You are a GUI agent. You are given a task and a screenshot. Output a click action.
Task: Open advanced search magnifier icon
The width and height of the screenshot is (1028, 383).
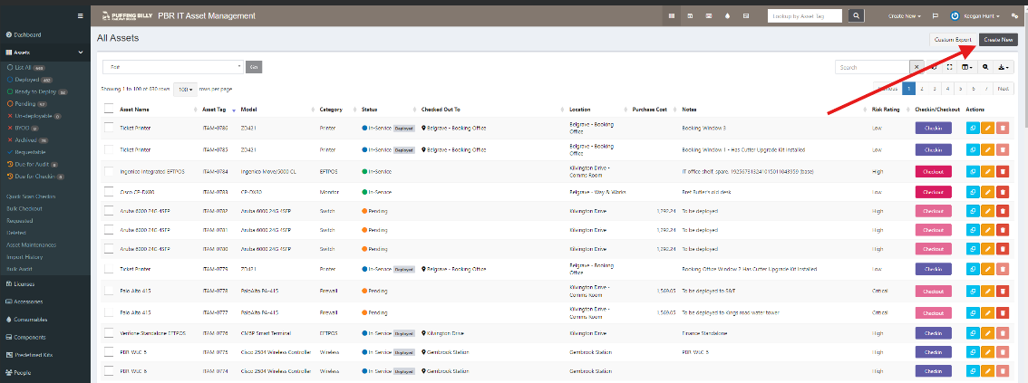(985, 67)
